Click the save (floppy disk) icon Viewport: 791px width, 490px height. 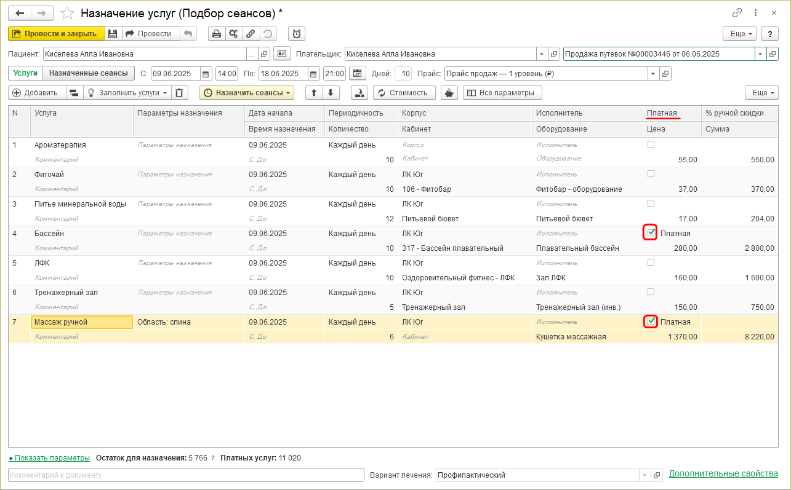[113, 34]
